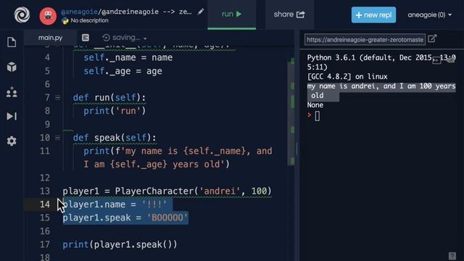Click the PlayerCharacter('andrei', 100) line
This screenshot has height=261, width=464.
(167, 191)
